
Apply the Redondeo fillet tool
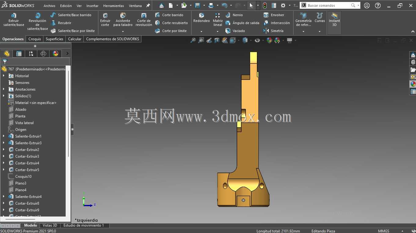click(202, 18)
